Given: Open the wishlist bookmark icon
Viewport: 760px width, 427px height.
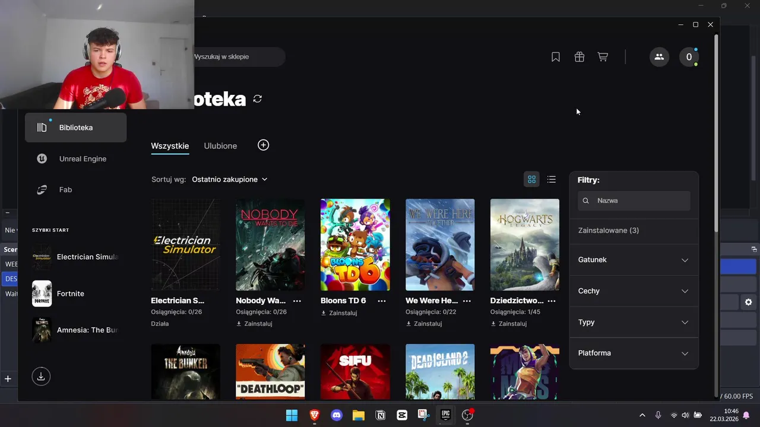Looking at the screenshot, I should pos(556,57).
